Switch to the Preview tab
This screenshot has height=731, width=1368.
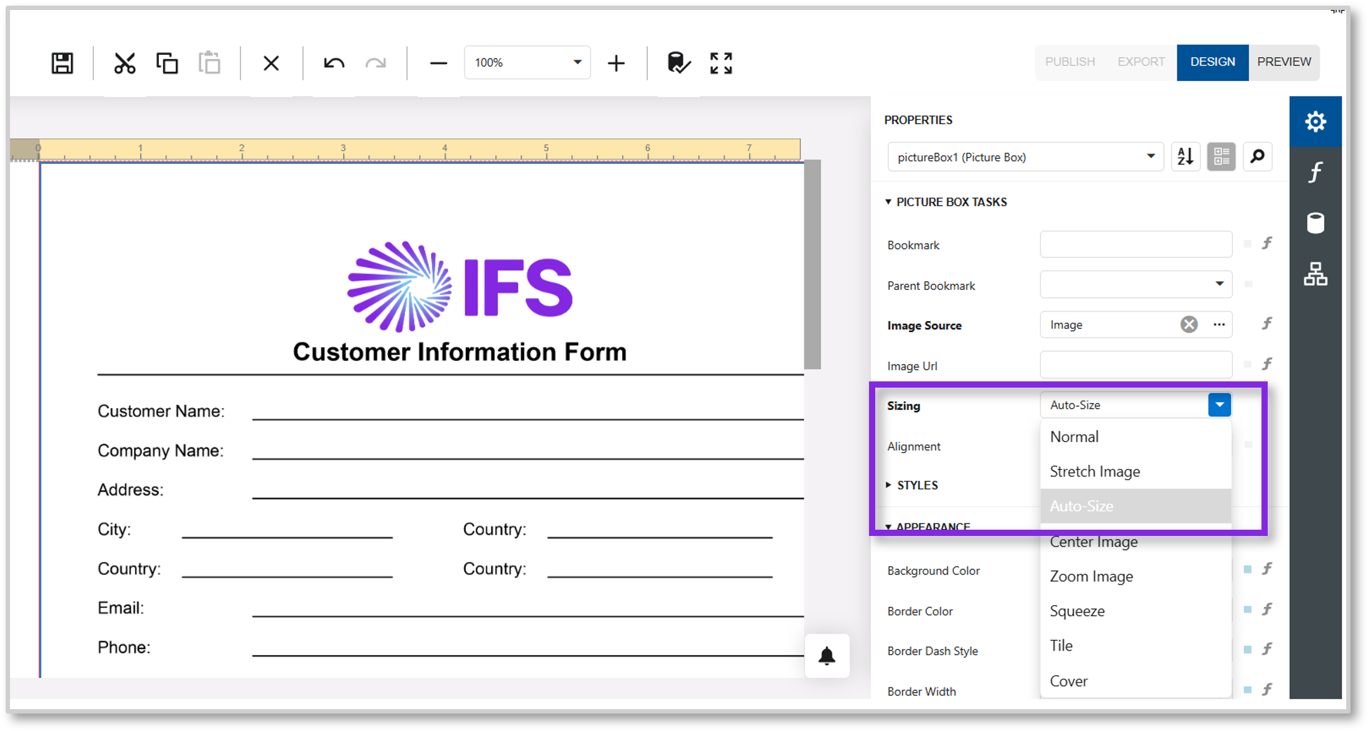1284,62
